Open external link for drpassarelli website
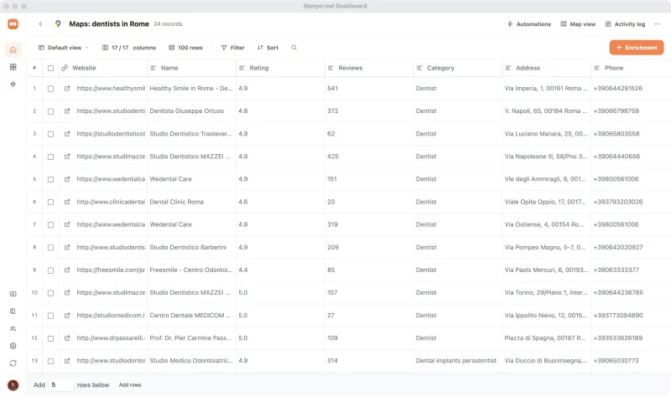 coord(67,338)
